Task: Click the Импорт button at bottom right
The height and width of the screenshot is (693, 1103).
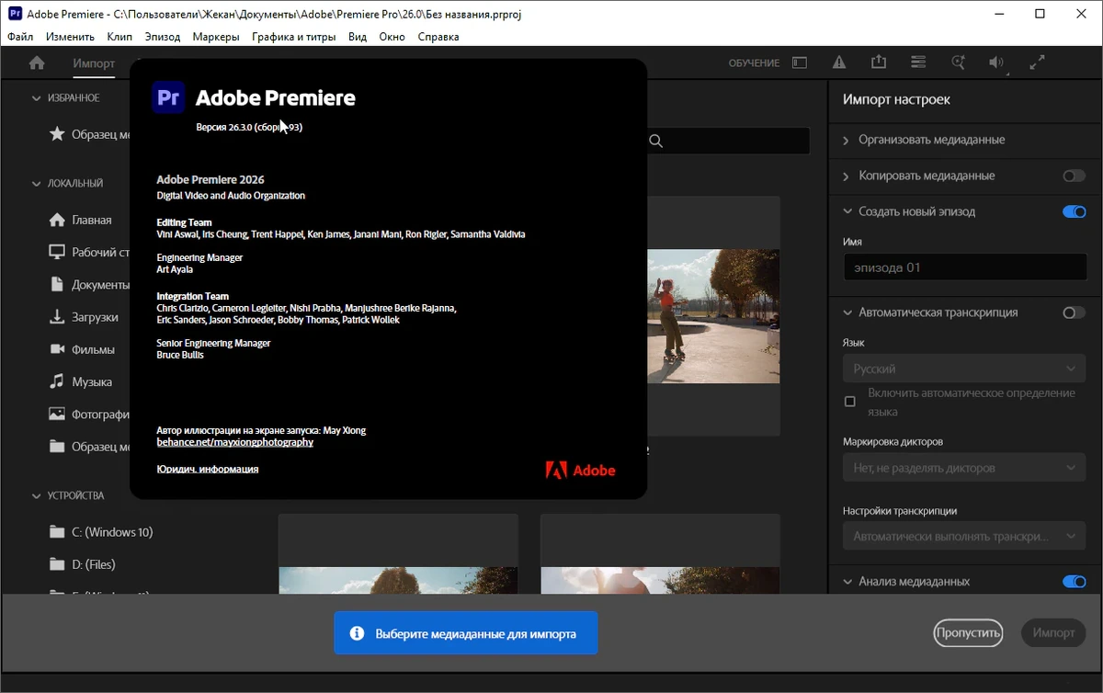Action: pyautogui.click(x=1053, y=632)
